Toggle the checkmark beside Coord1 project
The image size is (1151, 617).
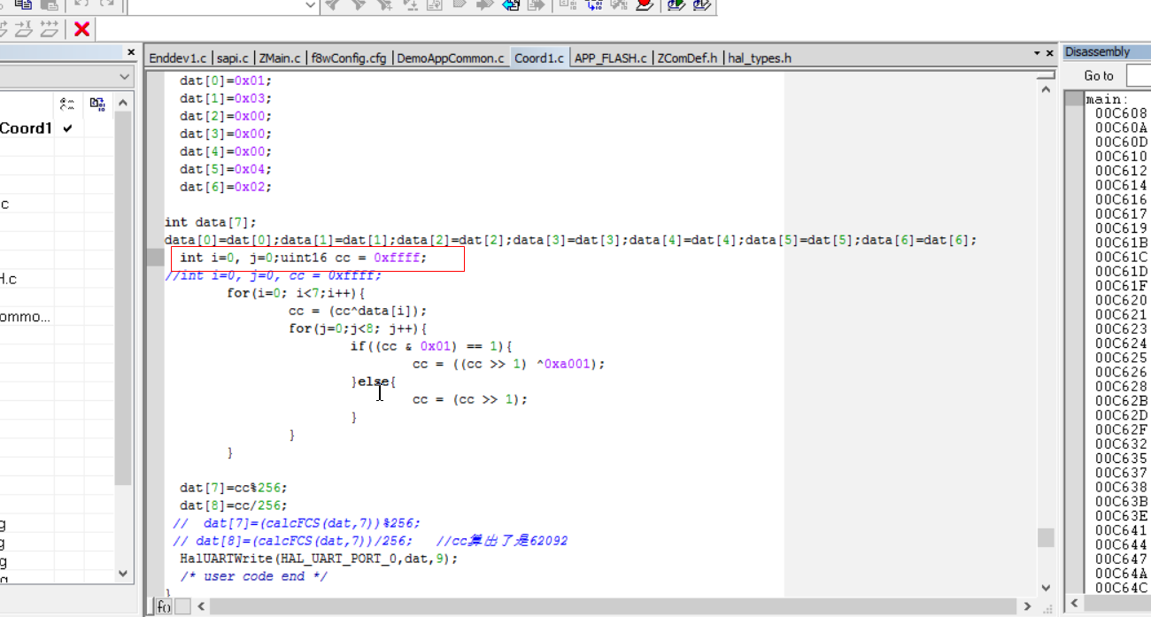[67, 128]
